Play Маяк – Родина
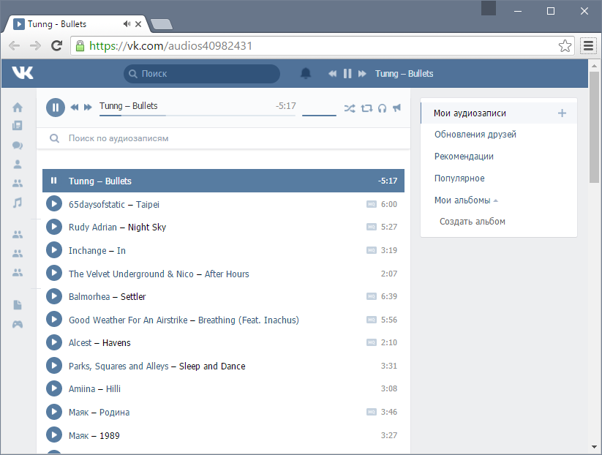The width and height of the screenshot is (602, 455). coord(54,412)
